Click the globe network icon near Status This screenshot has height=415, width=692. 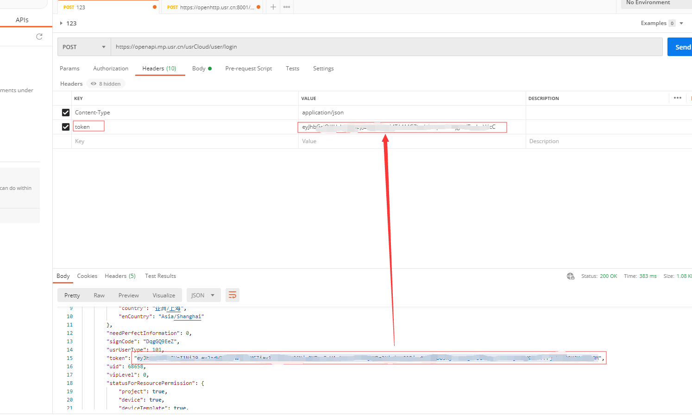pos(571,276)
